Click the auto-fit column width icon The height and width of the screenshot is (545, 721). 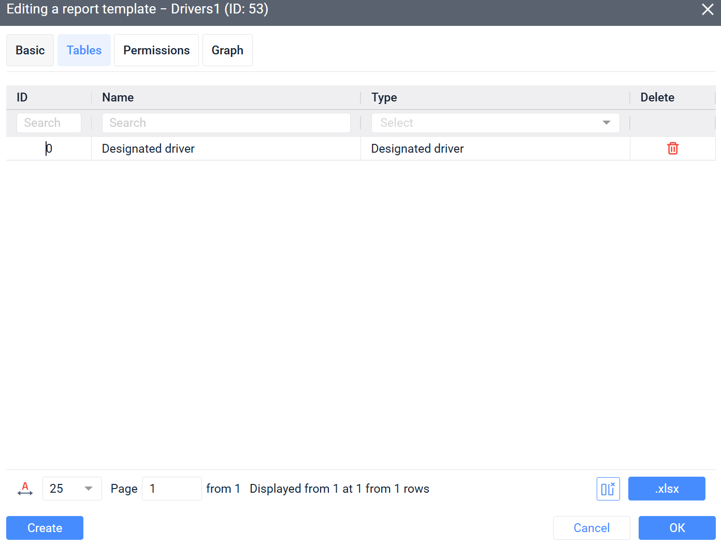[x=25, y=489]
